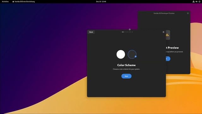Open the Vanilla OS Erste Einrichtung app menu
This screenshot has height=114, width=202.
(24, 2)
